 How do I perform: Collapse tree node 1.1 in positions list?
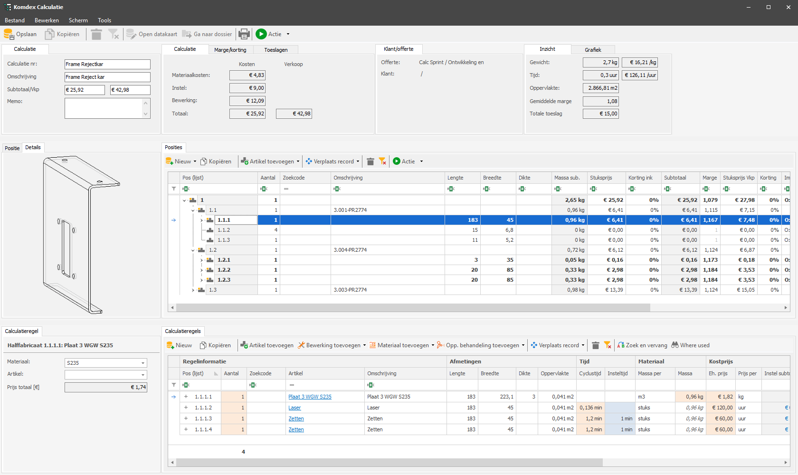193,210
